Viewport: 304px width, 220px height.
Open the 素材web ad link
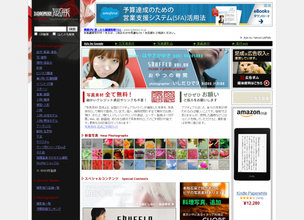[x=240, y=44]
